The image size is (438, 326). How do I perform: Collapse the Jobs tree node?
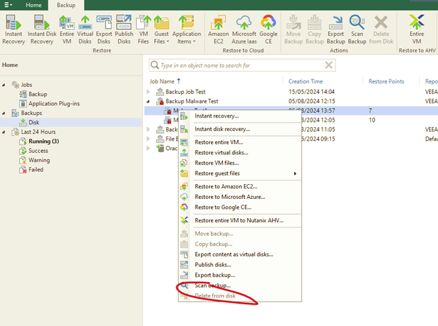click(x=3, y=85)
